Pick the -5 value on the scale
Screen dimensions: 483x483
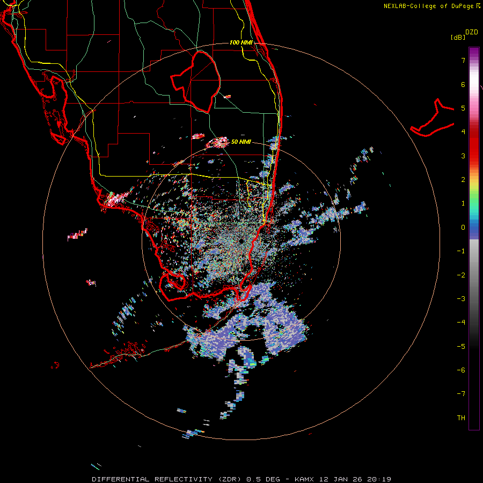click(461, 346)
